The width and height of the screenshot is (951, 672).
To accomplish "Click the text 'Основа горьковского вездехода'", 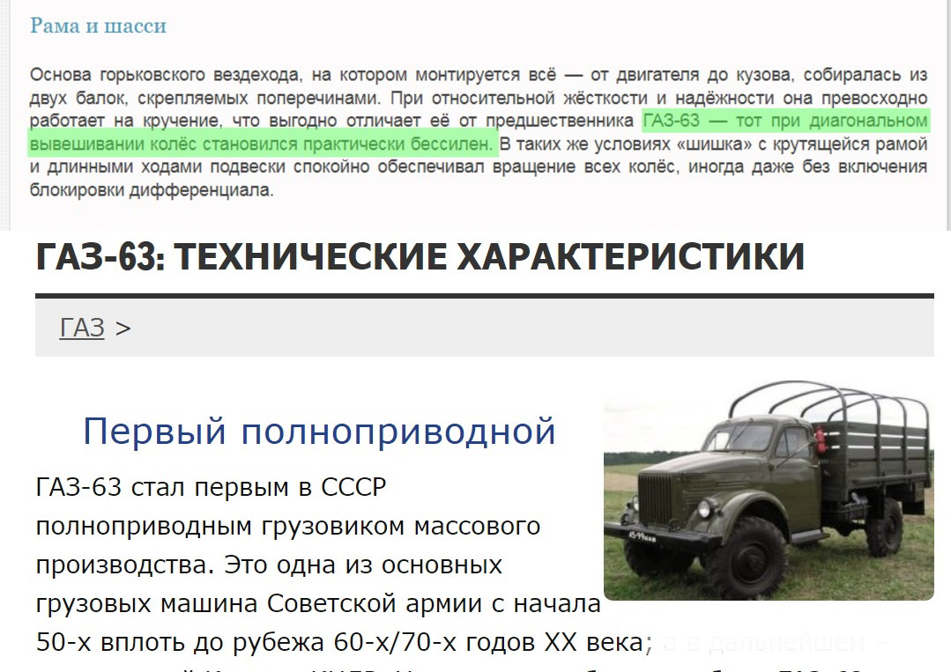I will coord(165,75).
